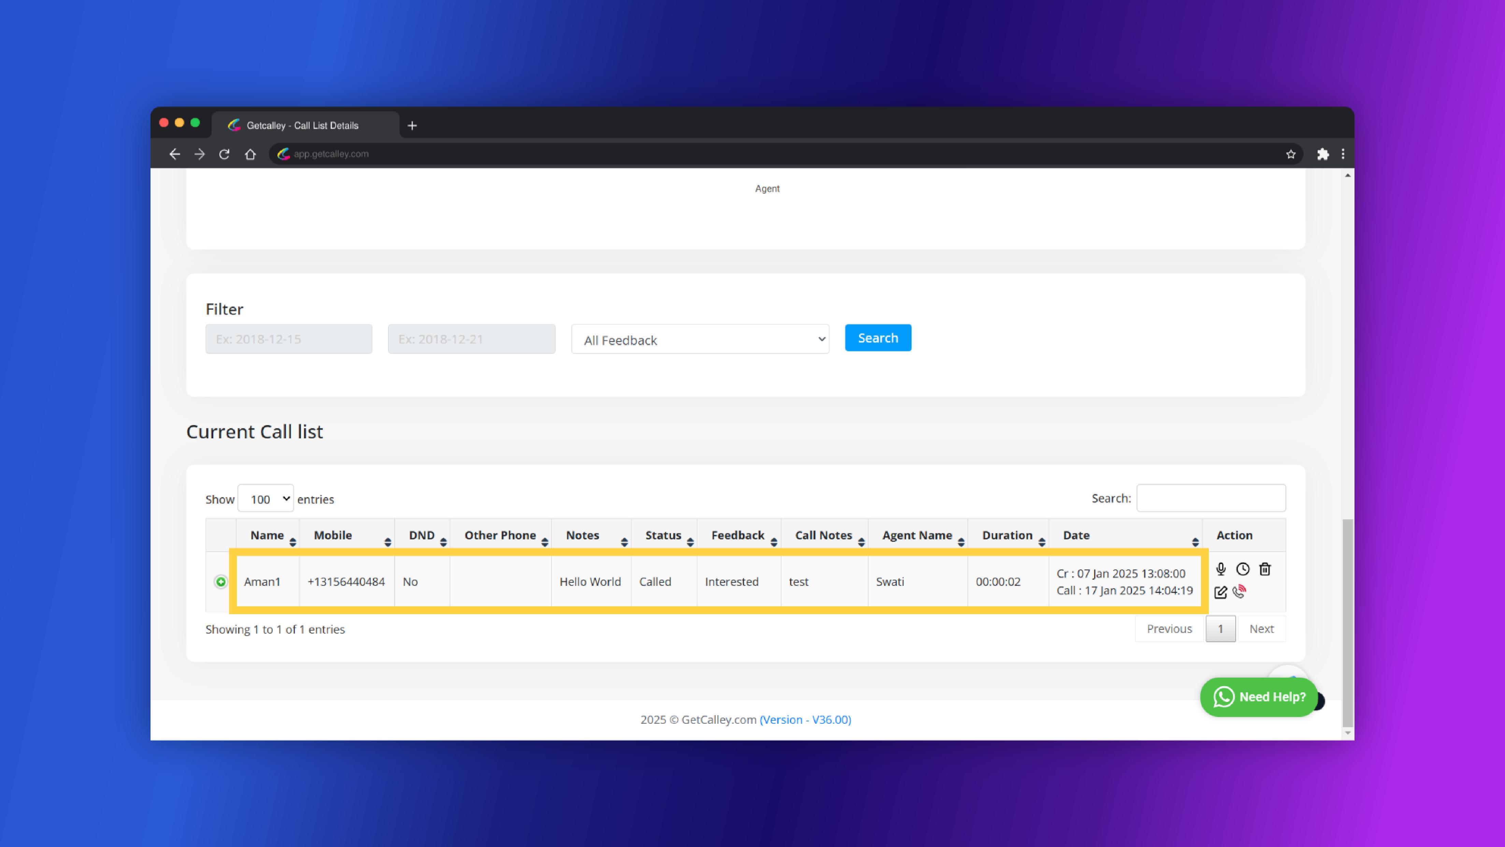Sort table by Date column
This screenshot has width=1505, height=847.
1126,535
